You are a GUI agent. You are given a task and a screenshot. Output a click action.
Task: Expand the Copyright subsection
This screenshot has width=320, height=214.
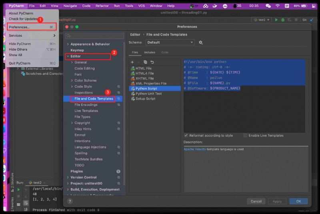tap(72, 123)
